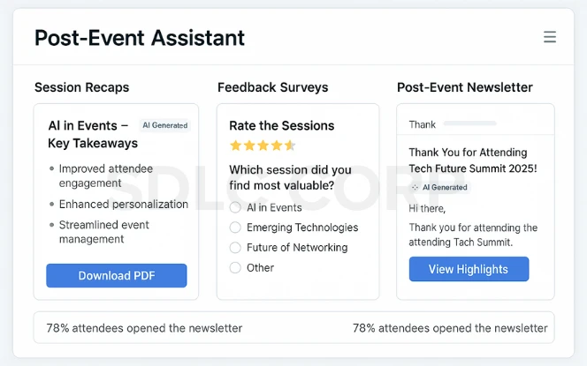Viewport: 587px width, 366px height.
Task: Select the Other radio option
Action: click(235, 267)
